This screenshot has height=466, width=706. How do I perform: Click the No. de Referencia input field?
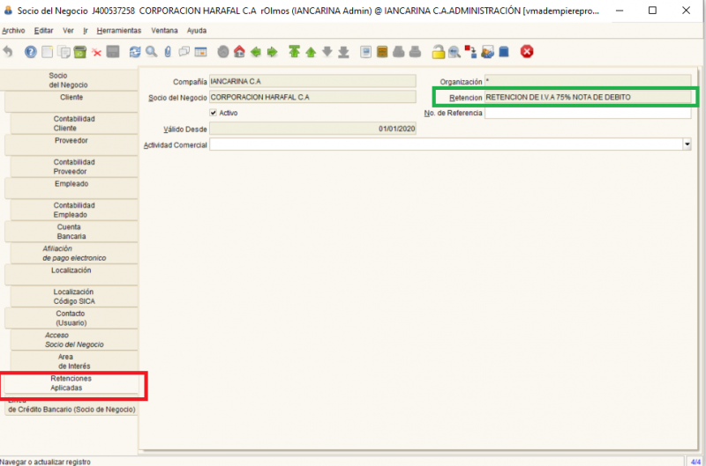588,113
